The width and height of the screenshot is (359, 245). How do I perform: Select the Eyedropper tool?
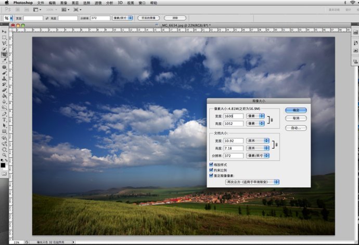(4, 60)
